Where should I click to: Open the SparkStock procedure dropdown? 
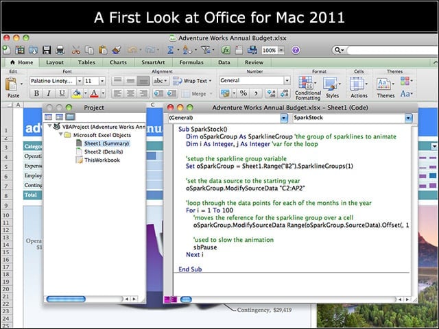coord(409,118)
